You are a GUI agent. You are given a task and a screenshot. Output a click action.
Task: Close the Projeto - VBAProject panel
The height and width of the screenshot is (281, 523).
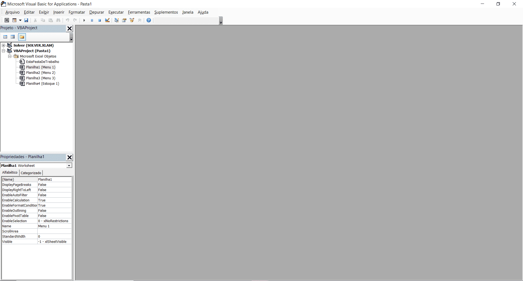70,28
